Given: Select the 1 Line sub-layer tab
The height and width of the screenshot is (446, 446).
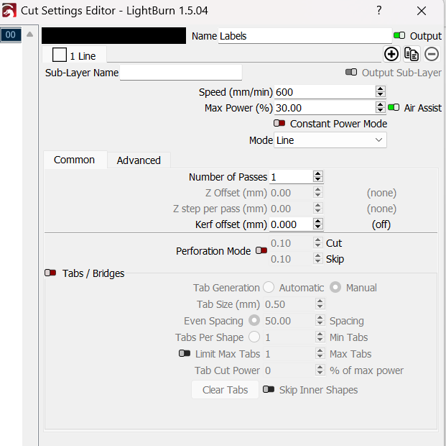Looking at the screenshot, I should [x=74, y=55].
